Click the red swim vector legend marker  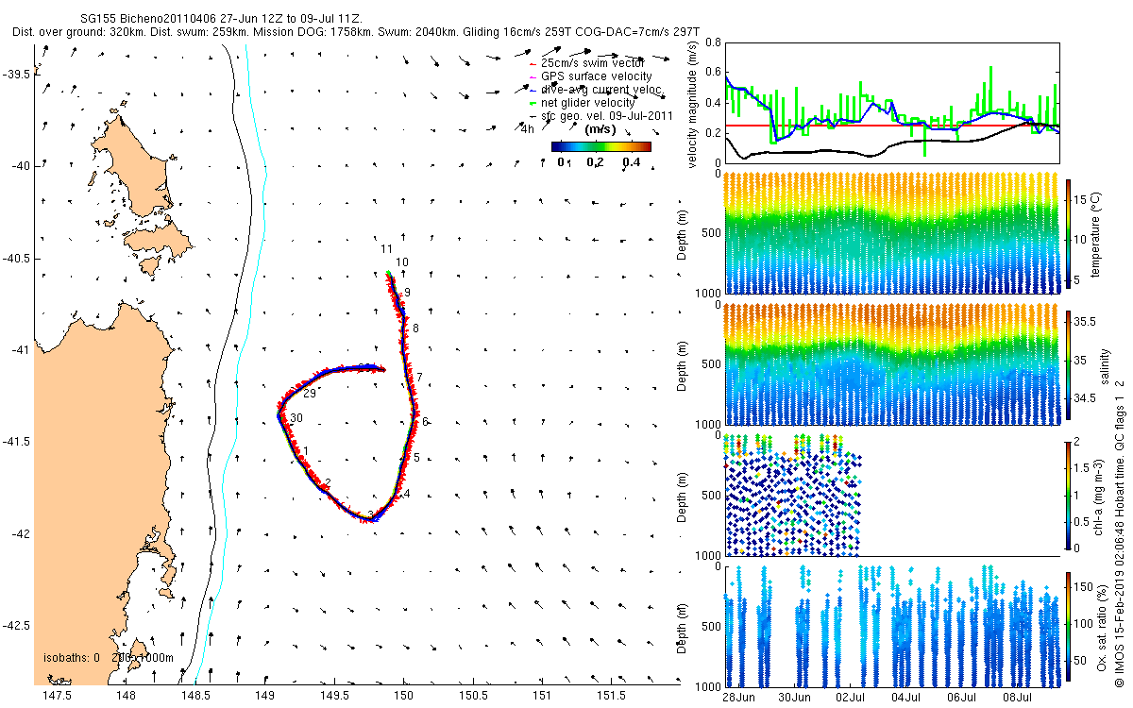click(x=532, y=62)
